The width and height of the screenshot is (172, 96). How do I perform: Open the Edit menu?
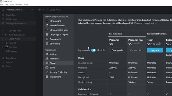point(6,5)
